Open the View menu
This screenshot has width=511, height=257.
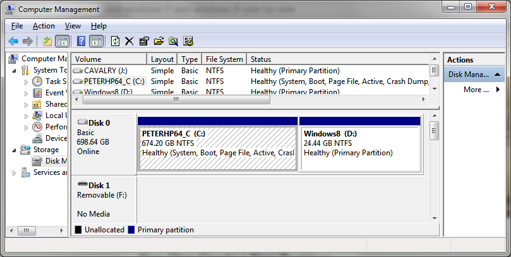pyautogui.click(x=73, y=26)
